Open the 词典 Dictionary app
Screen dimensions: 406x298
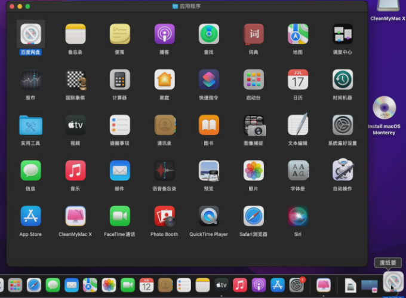coord(254,34)
